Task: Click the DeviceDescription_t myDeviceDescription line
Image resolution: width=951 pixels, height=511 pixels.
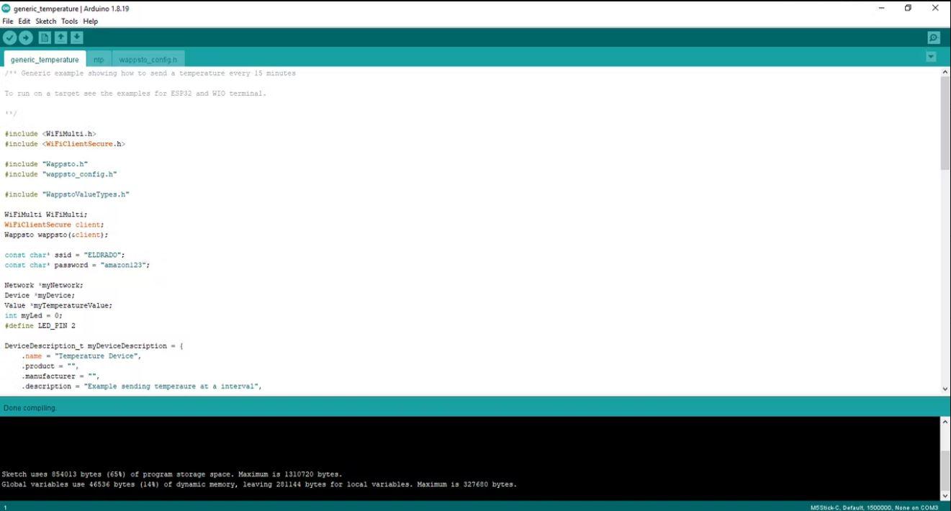Action: [94, 345]
